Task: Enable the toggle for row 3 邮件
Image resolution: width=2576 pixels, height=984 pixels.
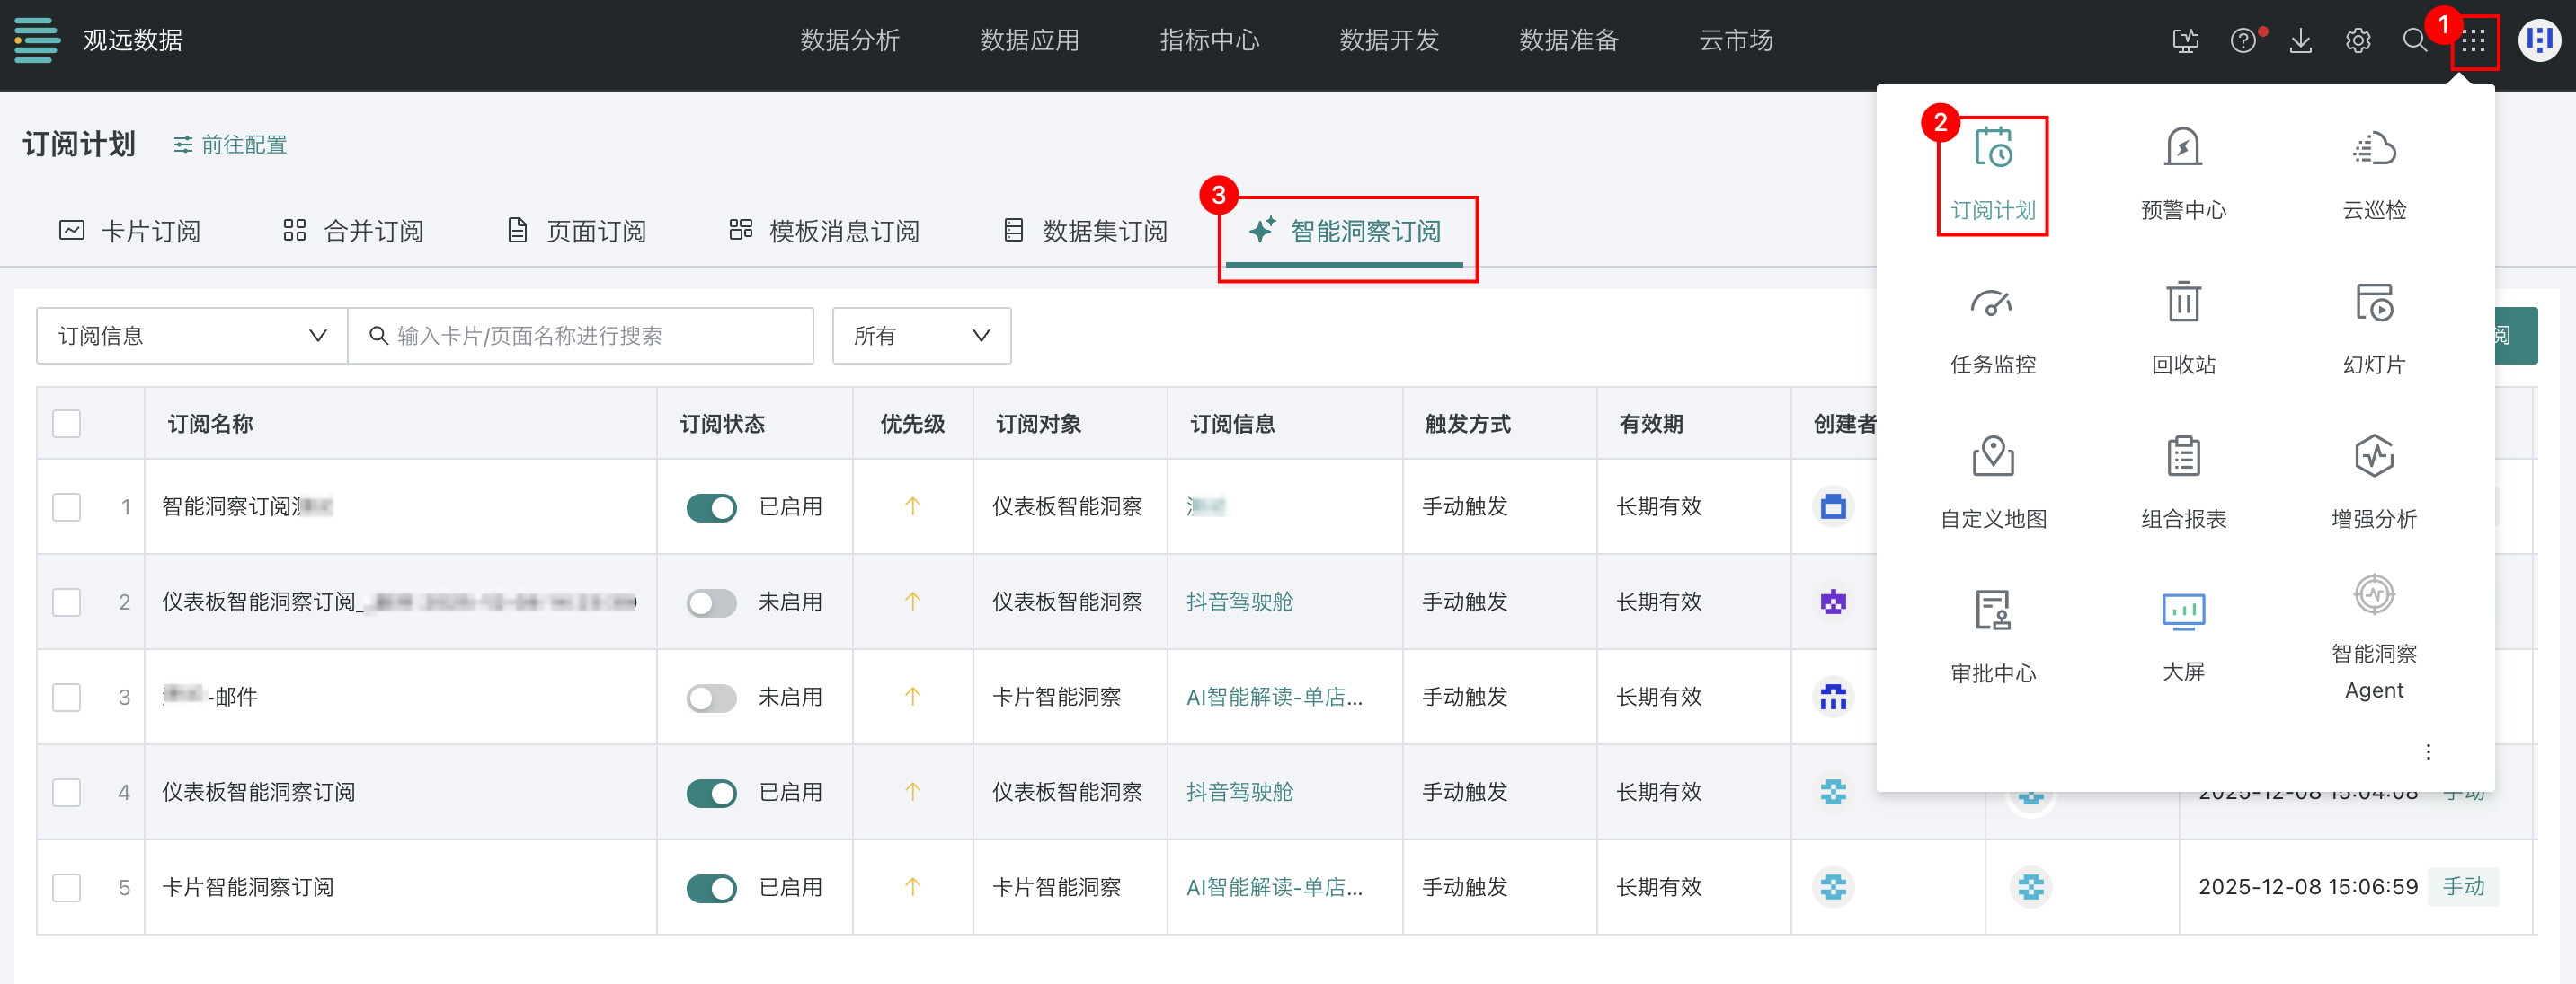Action: [711, 698]
